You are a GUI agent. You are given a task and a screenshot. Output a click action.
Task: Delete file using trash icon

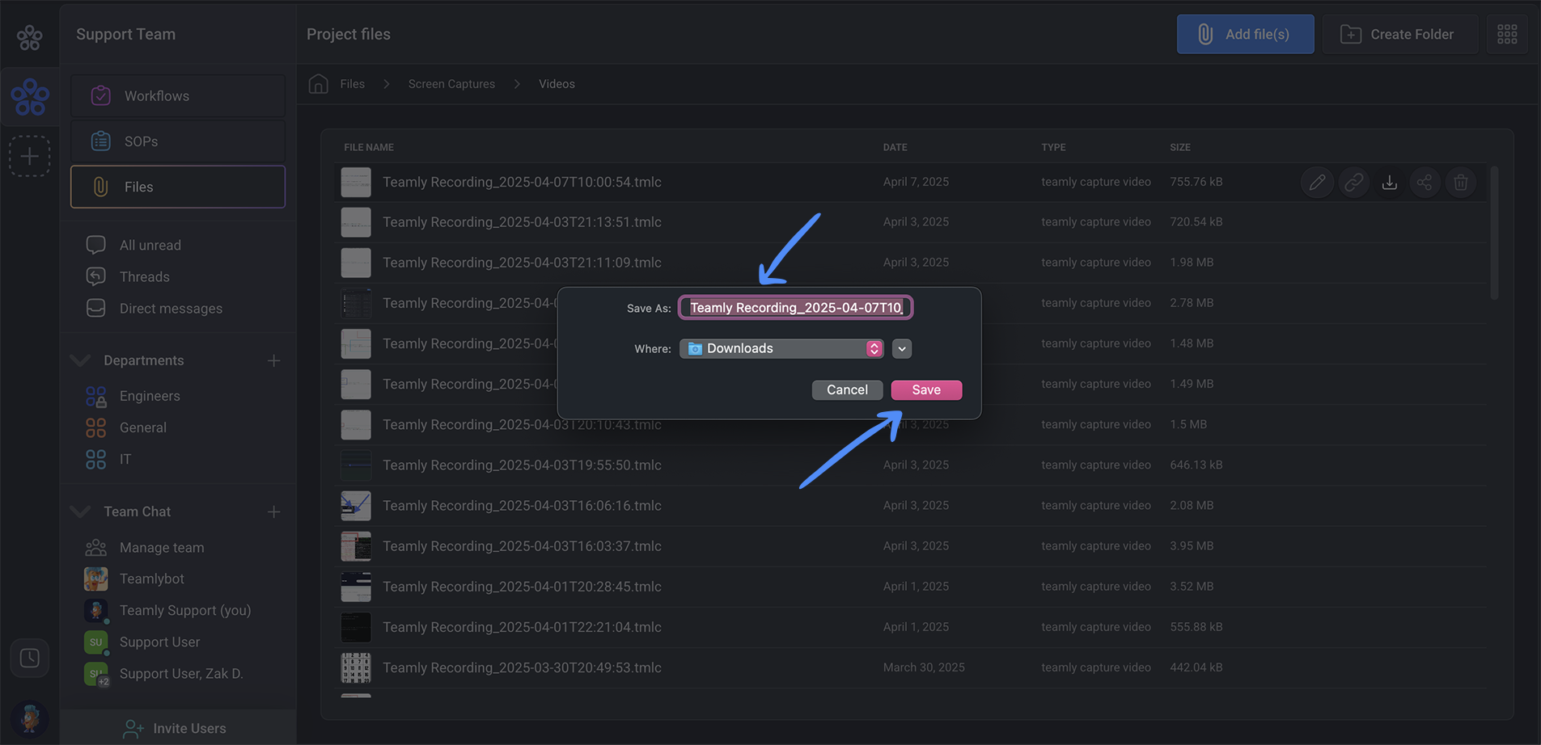[1460, 183]
